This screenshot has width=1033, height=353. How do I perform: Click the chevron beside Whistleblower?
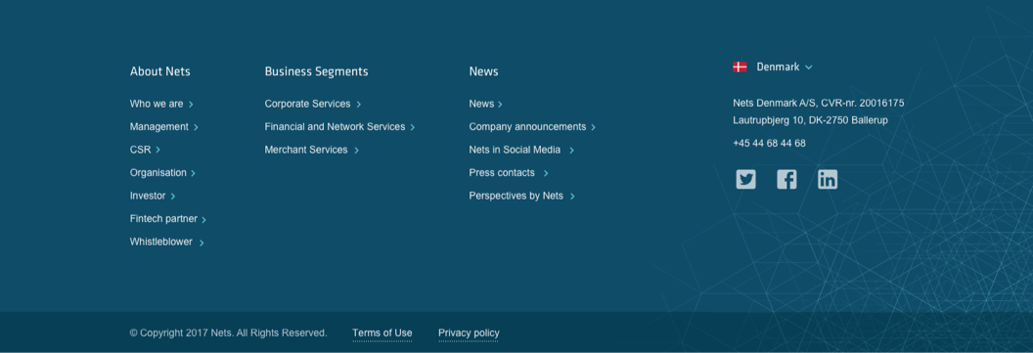202,243
